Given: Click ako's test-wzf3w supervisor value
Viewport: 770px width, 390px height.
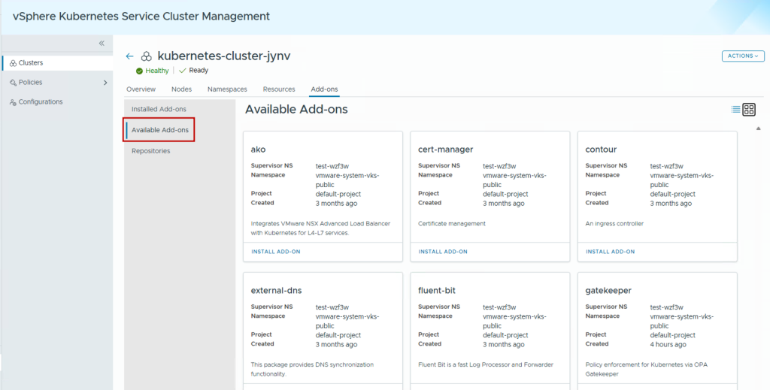Looking at the screenshot, I should (332, 166).
